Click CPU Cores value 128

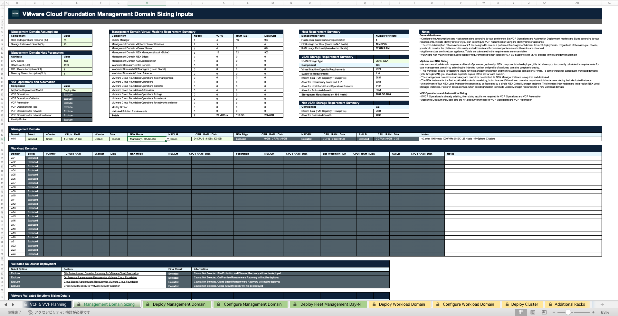coord(77,61)
